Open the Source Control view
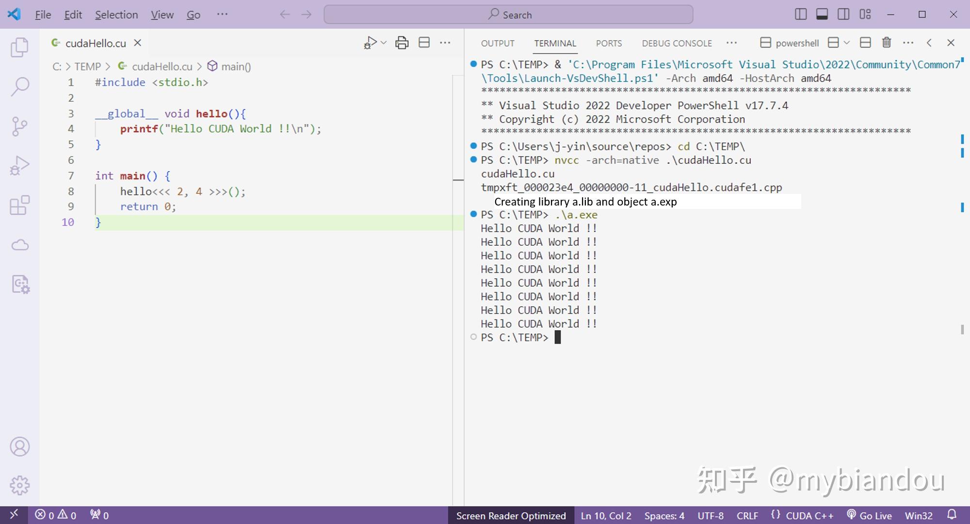This screenshot has width=970, height=524. tap(19, 127)
